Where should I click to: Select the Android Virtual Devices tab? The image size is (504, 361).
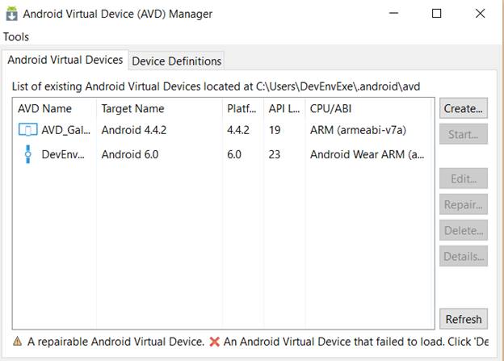point(65,60)
